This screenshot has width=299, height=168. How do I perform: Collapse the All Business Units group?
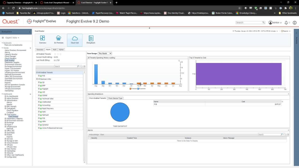[x=37, y=79]
